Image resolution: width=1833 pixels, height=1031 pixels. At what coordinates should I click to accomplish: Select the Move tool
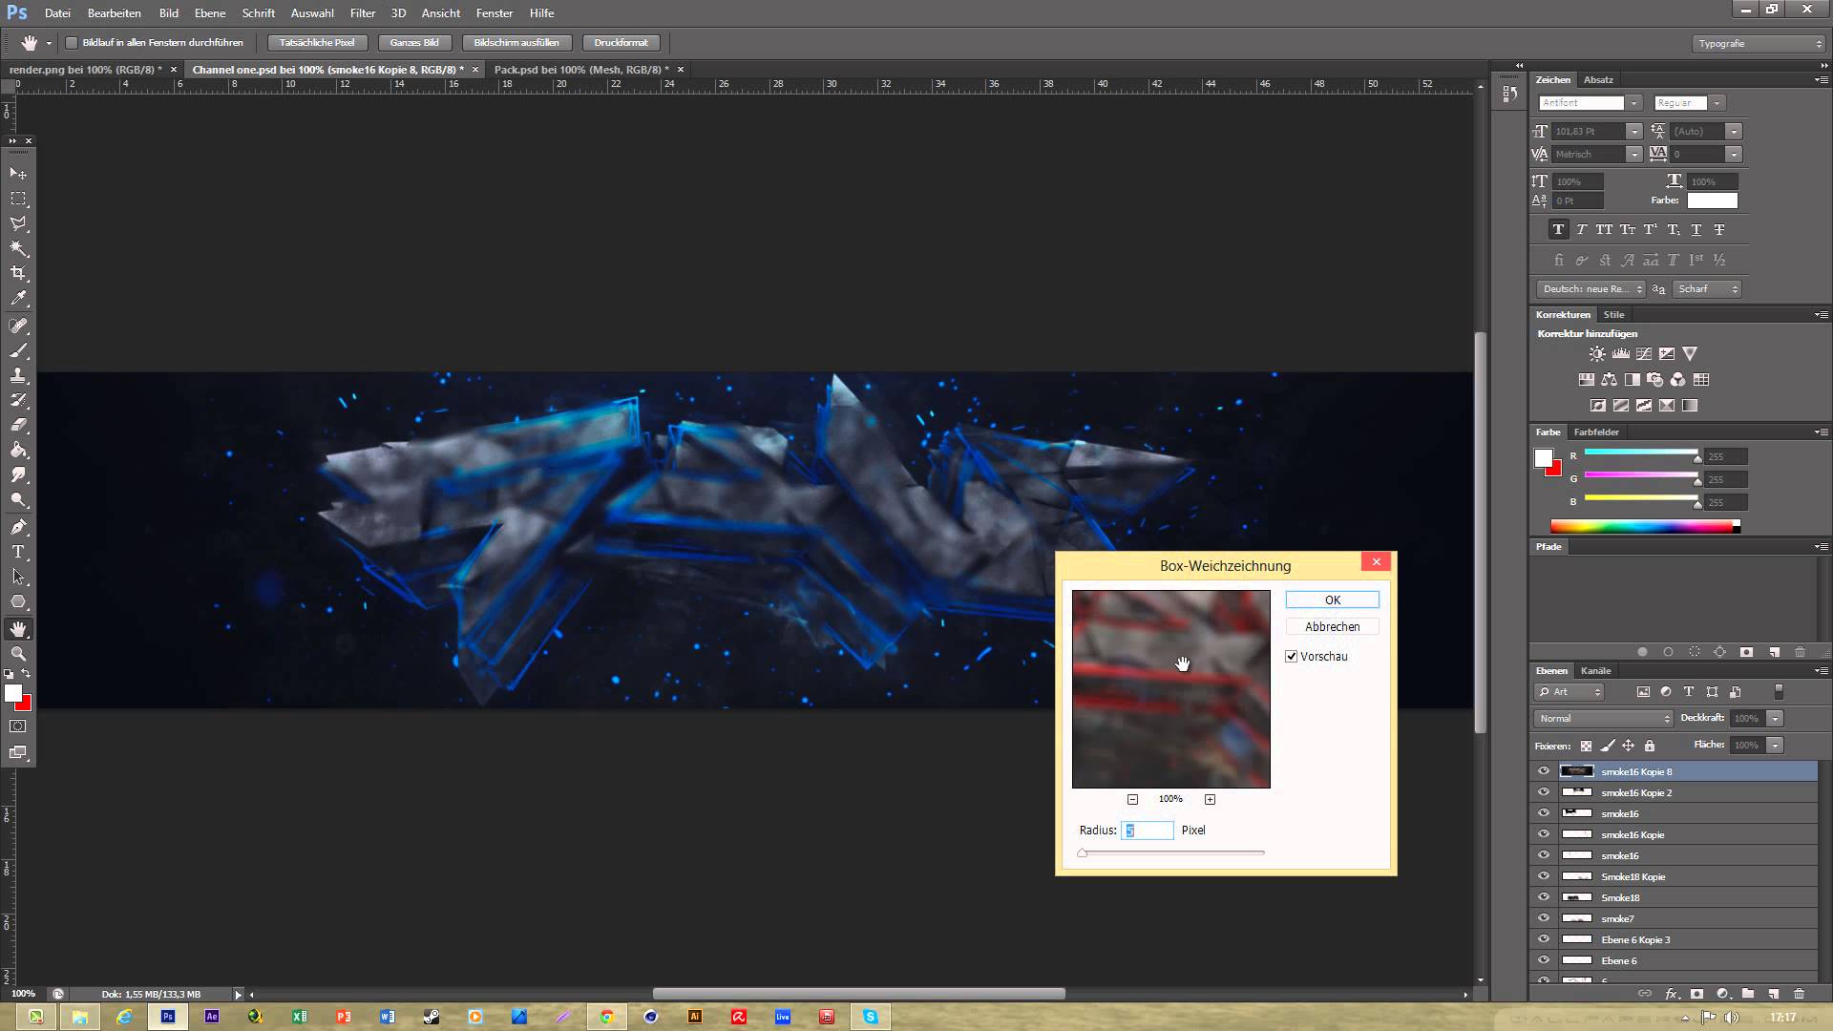(x=16, y=175)
